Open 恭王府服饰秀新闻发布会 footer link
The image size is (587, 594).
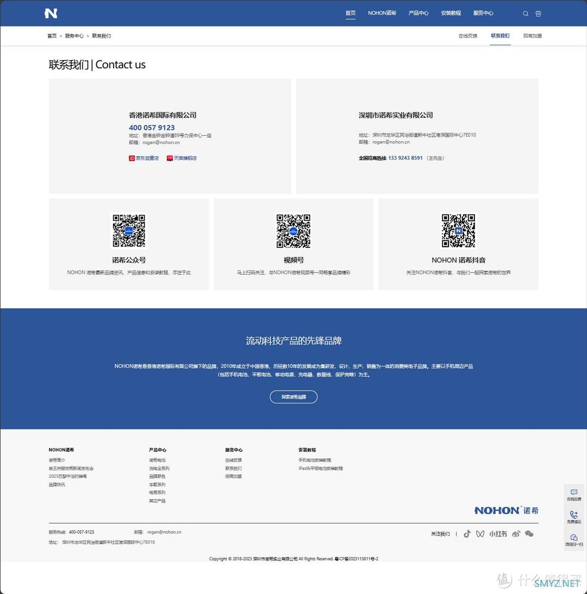click(x=71, y=468)
